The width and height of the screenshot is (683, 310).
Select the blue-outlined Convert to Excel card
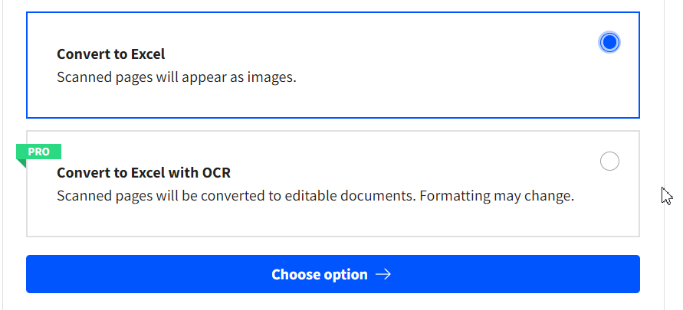point(333,65)
